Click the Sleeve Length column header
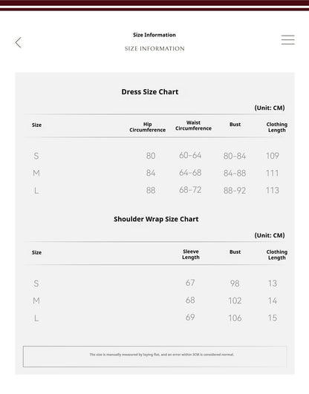Viewport: 309px width, 394px height. (x=191, y=255)
